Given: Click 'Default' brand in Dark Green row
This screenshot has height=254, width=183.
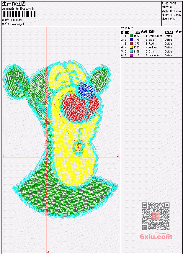Looking at the screenshot, I should point(169,36).
